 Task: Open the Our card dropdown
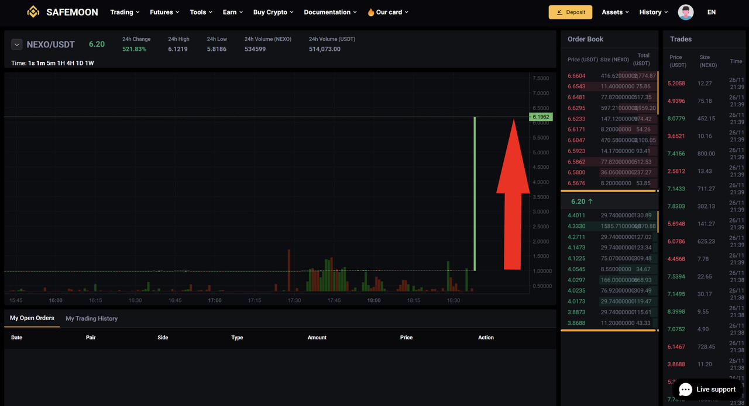(x=392, y=12)
